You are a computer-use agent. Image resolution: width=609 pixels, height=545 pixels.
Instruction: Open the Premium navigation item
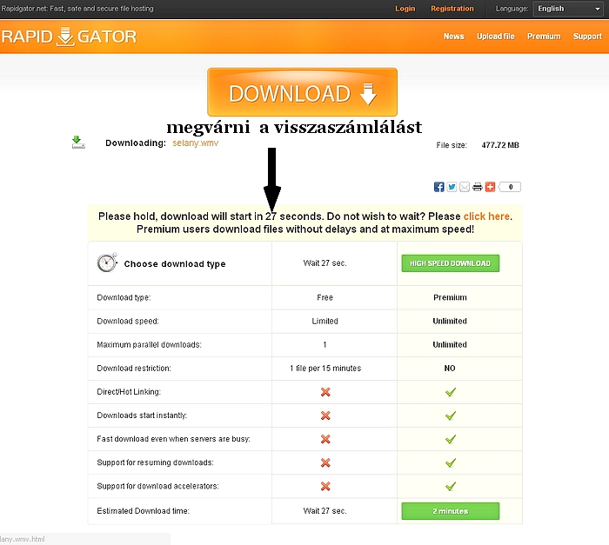[x=543, y=37]
